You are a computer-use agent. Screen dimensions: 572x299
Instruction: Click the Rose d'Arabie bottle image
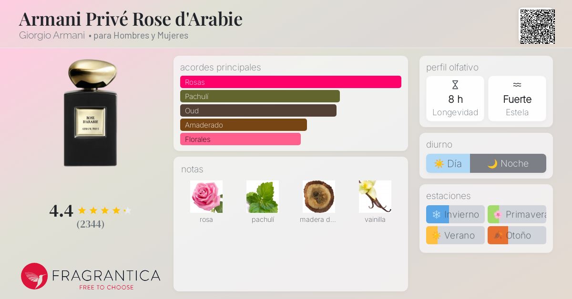(x=91, y=113)
